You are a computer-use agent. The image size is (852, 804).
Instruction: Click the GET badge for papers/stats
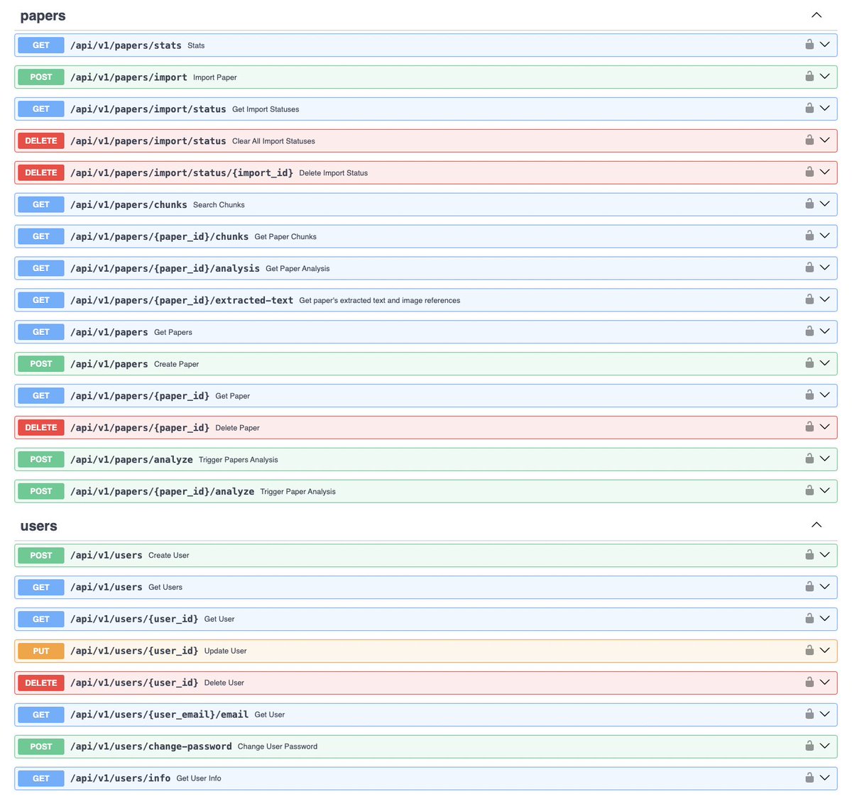coord(41,45)
